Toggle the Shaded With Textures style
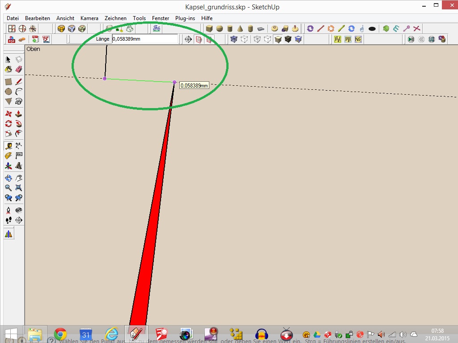The width and height of the screenshot is (458, 343). (288, 39)
